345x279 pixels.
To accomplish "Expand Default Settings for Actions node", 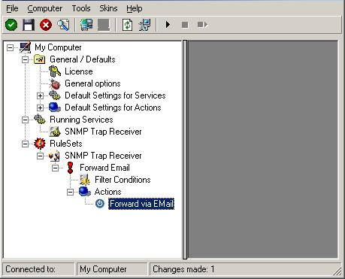I will pos(40,108).
